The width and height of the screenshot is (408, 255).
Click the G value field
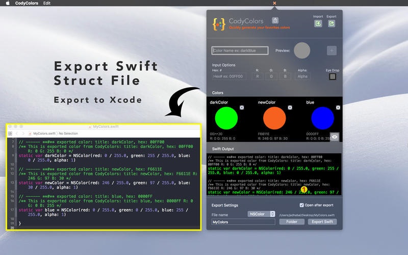point(271,76)
